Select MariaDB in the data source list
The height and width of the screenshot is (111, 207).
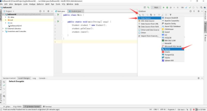pyautogui.click(x=173, y=43)
